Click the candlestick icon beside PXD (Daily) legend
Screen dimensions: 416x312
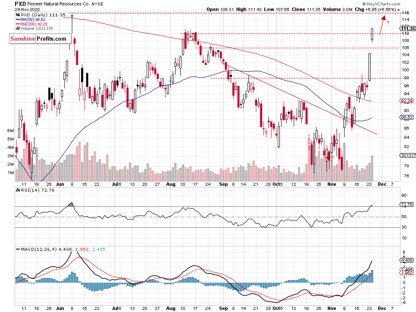click(x=18, y=15)
